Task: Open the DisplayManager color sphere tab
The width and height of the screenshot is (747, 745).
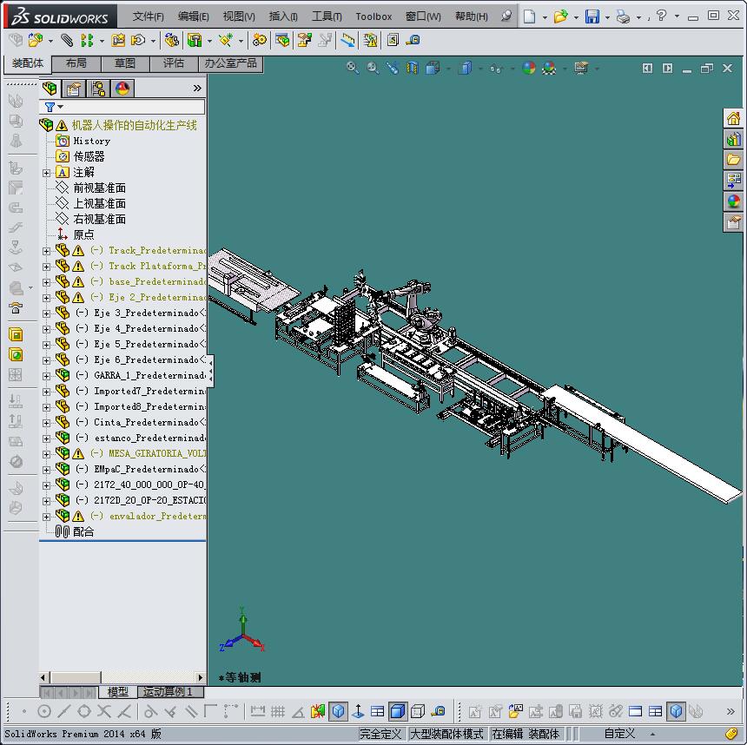Action: (122, 89)
